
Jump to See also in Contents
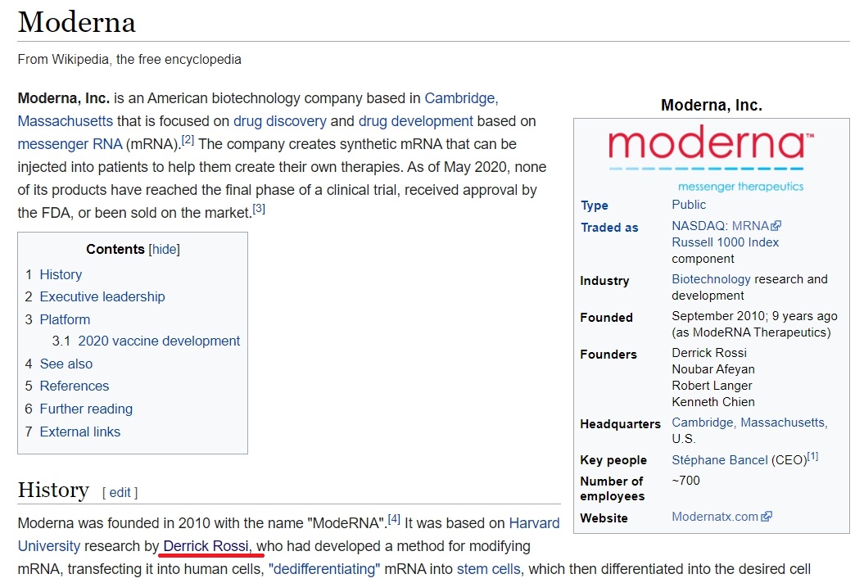(66, 364)
